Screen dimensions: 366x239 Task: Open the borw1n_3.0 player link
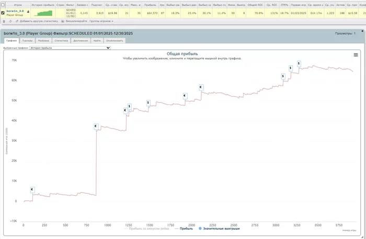coord(15,11)
